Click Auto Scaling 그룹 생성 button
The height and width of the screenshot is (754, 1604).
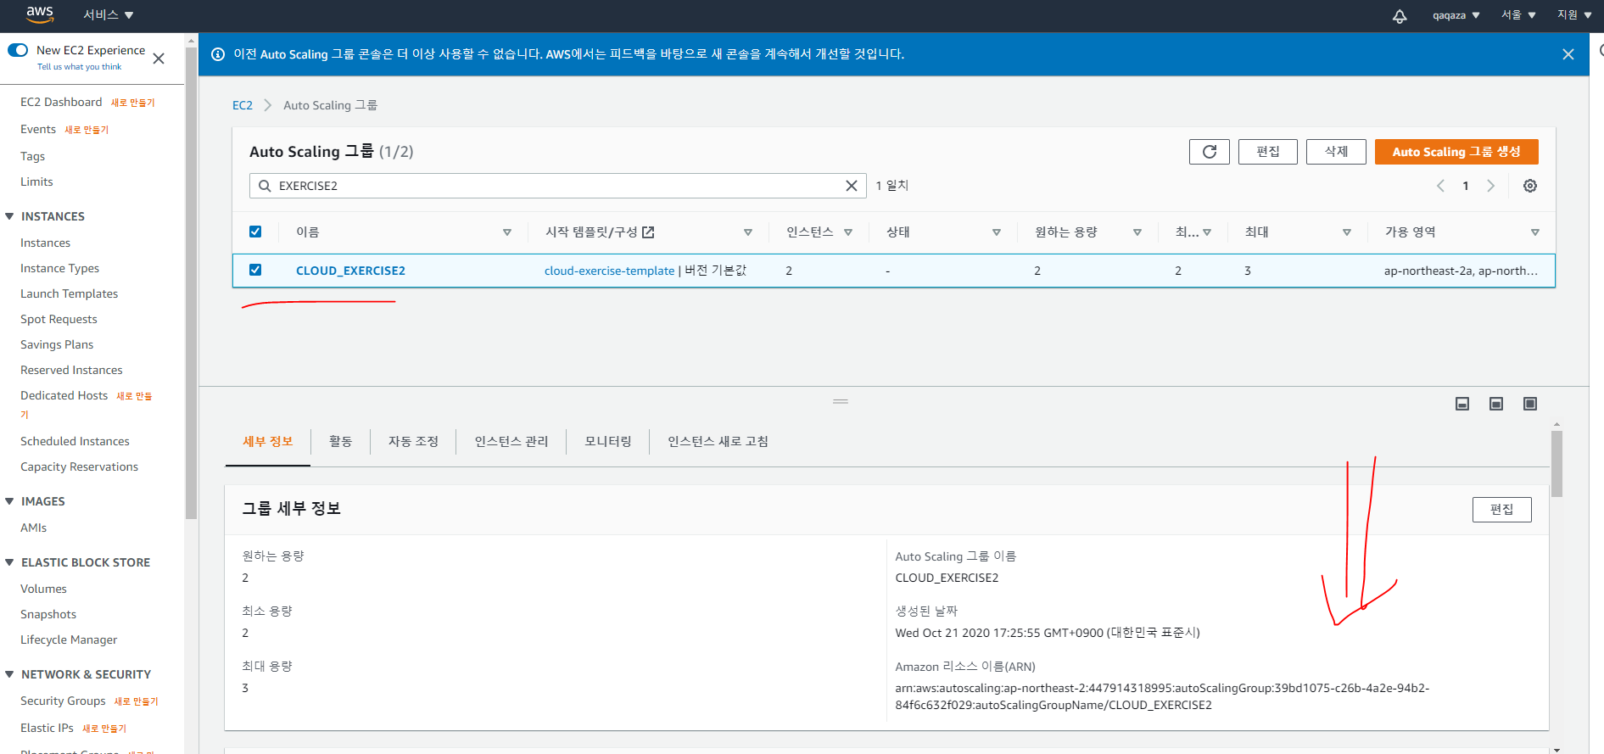[x=1456, y=152]
